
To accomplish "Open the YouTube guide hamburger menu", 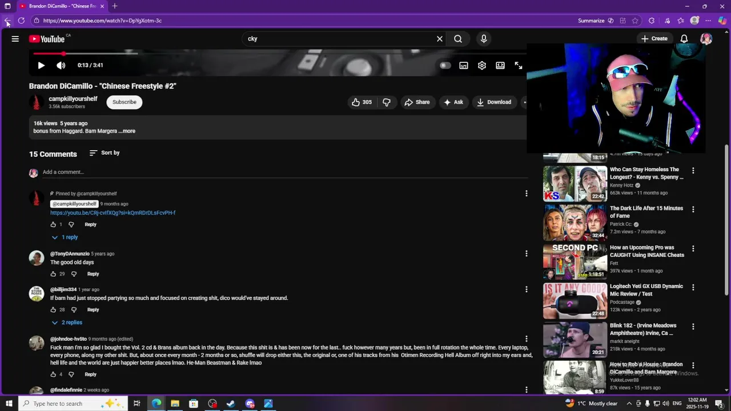I will [x=15, y=39].
